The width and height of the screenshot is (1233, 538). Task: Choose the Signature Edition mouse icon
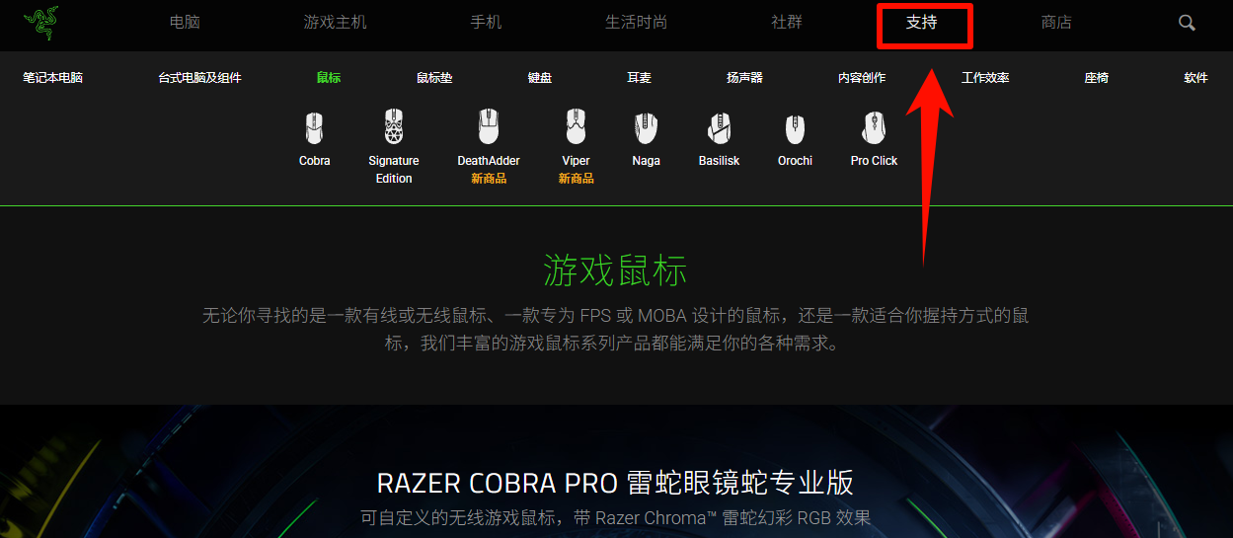point(394,127)
